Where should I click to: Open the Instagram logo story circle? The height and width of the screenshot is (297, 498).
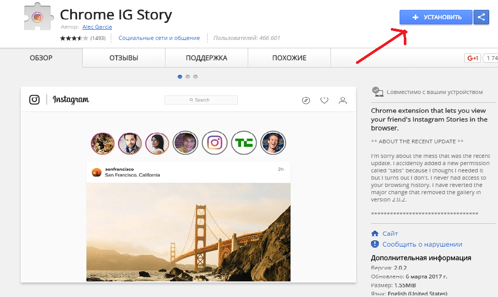point(215,143)
